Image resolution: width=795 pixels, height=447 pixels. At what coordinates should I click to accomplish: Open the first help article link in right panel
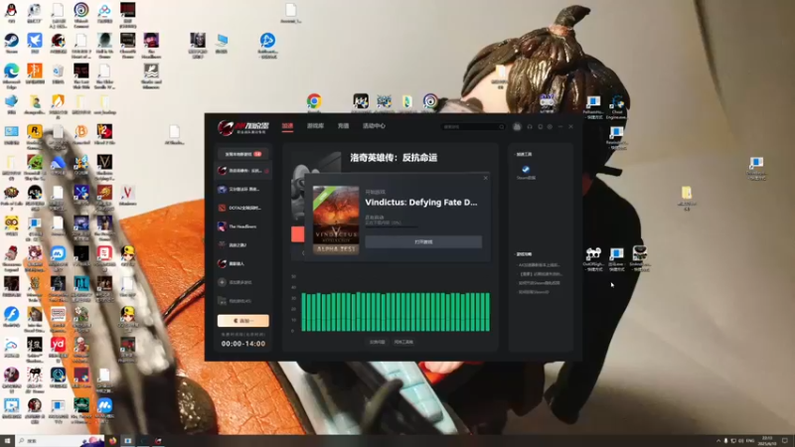click(539, 265)
